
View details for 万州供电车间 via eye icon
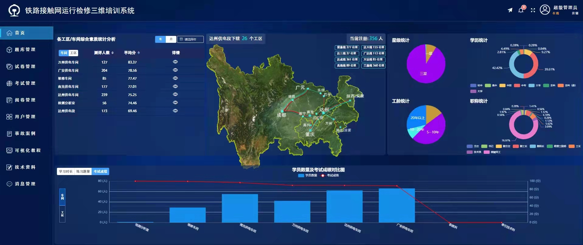point(175,62)
